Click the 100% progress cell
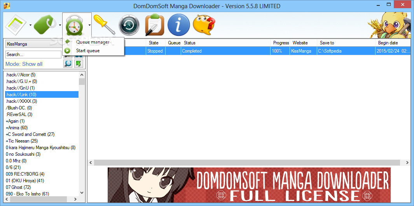 [280, 51]
